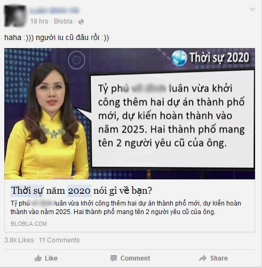Click the blurred profile picture

15,16
